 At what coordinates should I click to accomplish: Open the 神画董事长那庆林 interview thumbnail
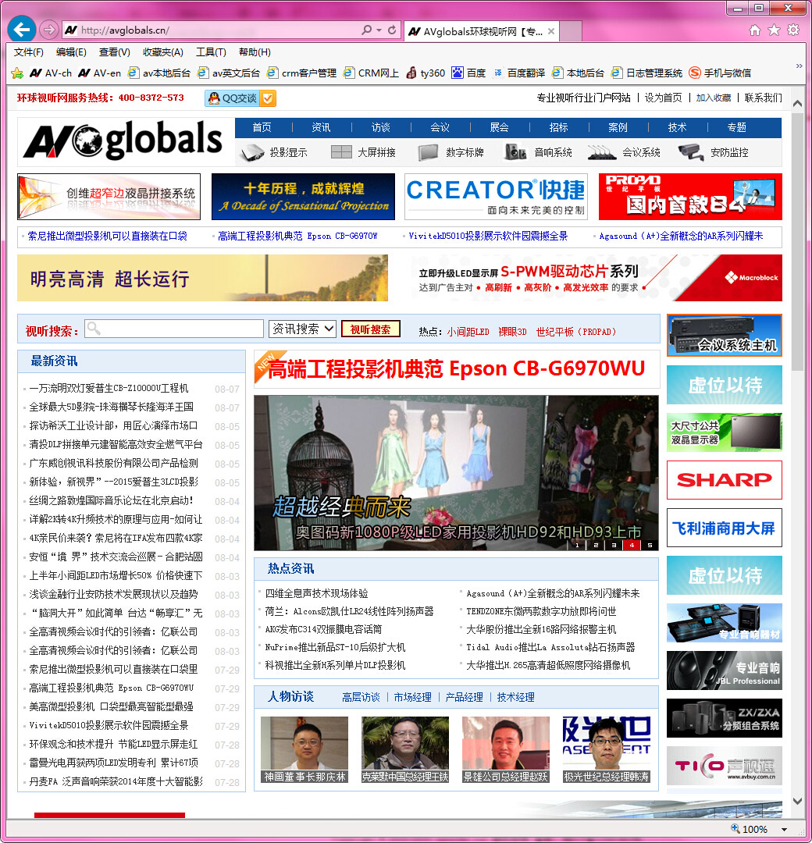coord(304,749)
